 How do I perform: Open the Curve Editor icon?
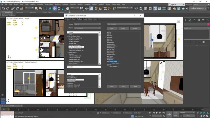pos(160,9)
